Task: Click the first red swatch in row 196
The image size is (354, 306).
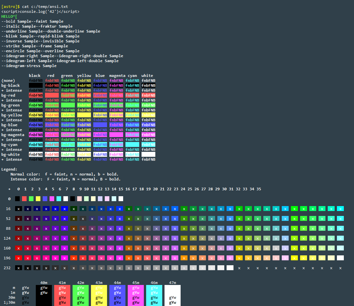Action: coord(18,258)
